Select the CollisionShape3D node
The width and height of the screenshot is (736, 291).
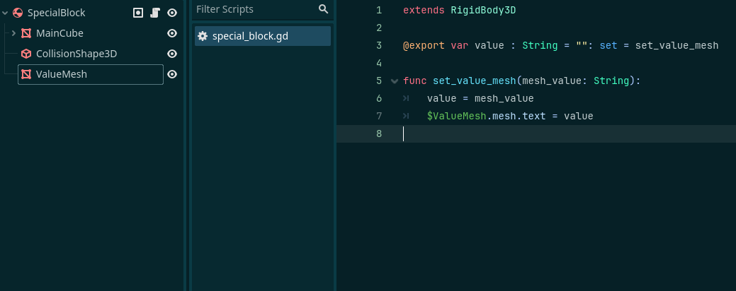pos(77,54)
